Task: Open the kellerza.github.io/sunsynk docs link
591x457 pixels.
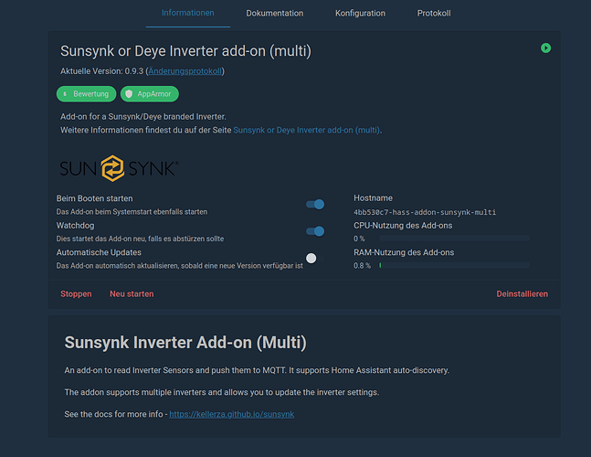Action: point(232,414)
